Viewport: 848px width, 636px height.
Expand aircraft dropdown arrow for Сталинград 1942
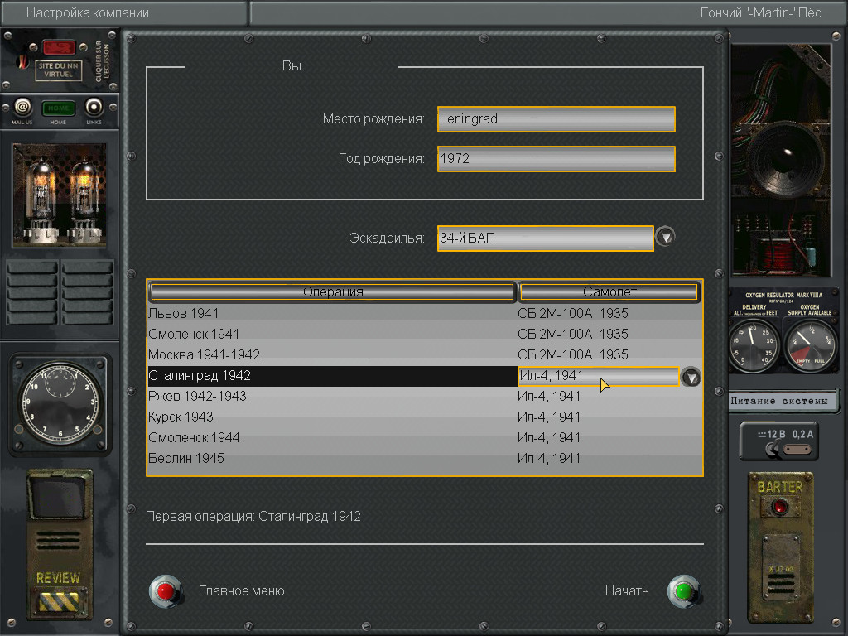[691, 378]
